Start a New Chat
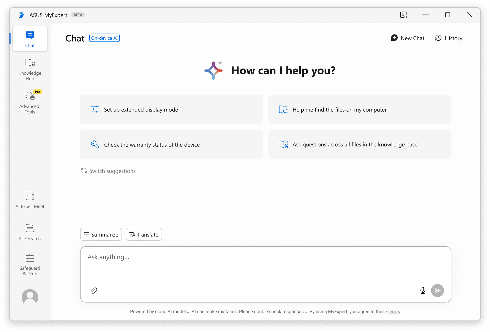Image resolution: width=490 pixels, height=332 pixels. pos(408,38)
